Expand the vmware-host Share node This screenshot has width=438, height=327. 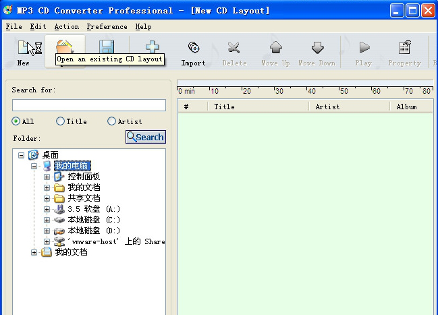pyautogui.click(x=47, y=242)
